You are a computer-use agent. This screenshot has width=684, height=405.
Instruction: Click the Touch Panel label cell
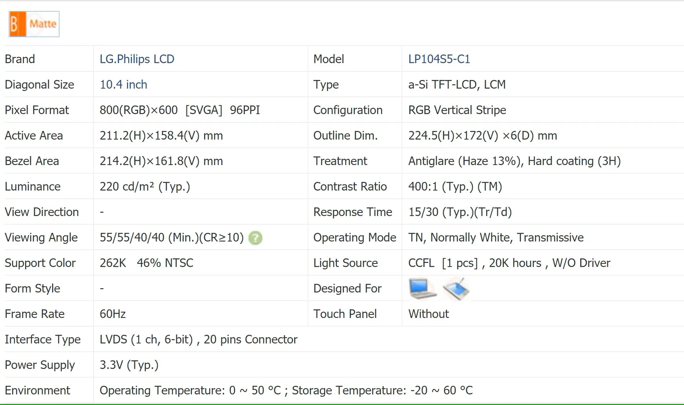coord(345,314)
